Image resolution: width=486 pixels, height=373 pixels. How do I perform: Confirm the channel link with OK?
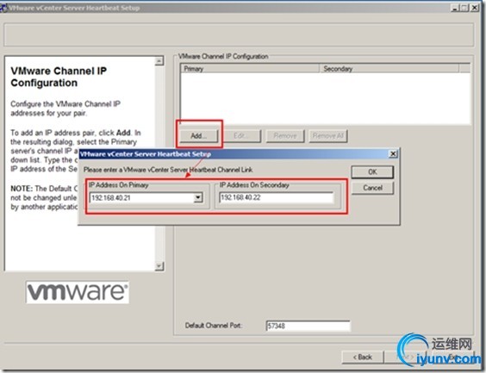[x=372, y=172]
